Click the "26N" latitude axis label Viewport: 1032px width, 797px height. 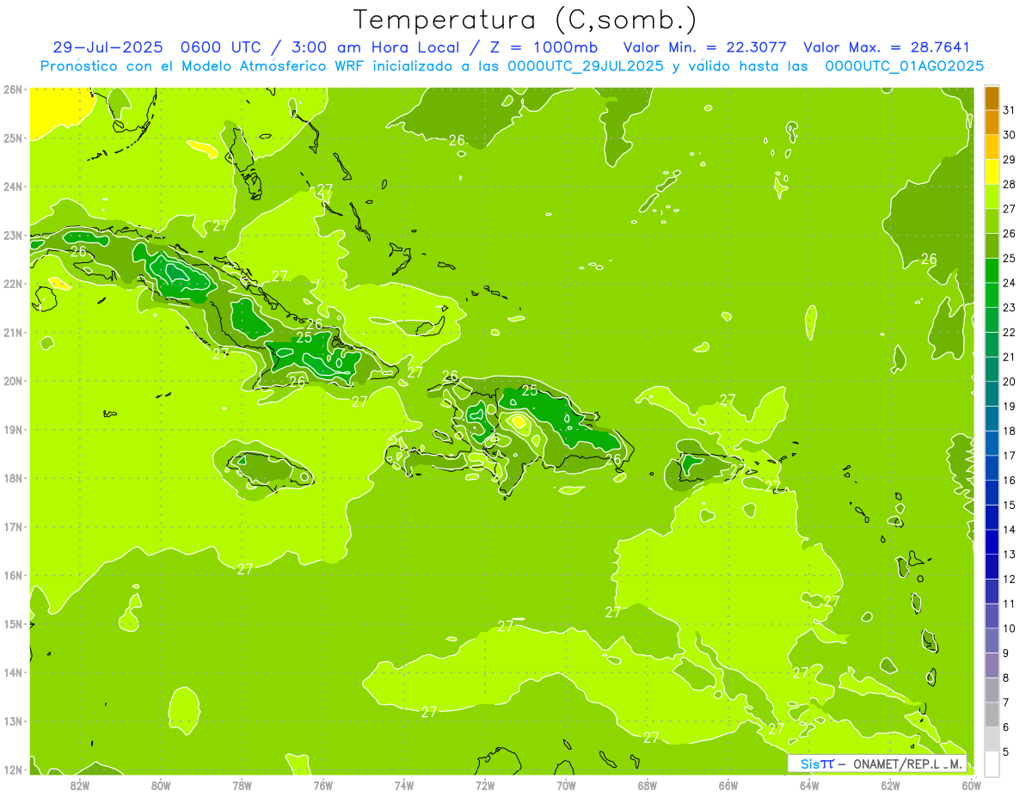click(x=13, y=89)
